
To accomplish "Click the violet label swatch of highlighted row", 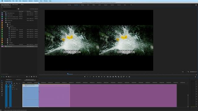I will [x=2, y=46].
